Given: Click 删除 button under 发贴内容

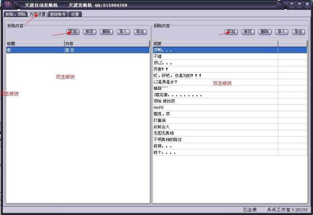Looking at the screenshot, I should pyautogui.click(x=107, y=32).
